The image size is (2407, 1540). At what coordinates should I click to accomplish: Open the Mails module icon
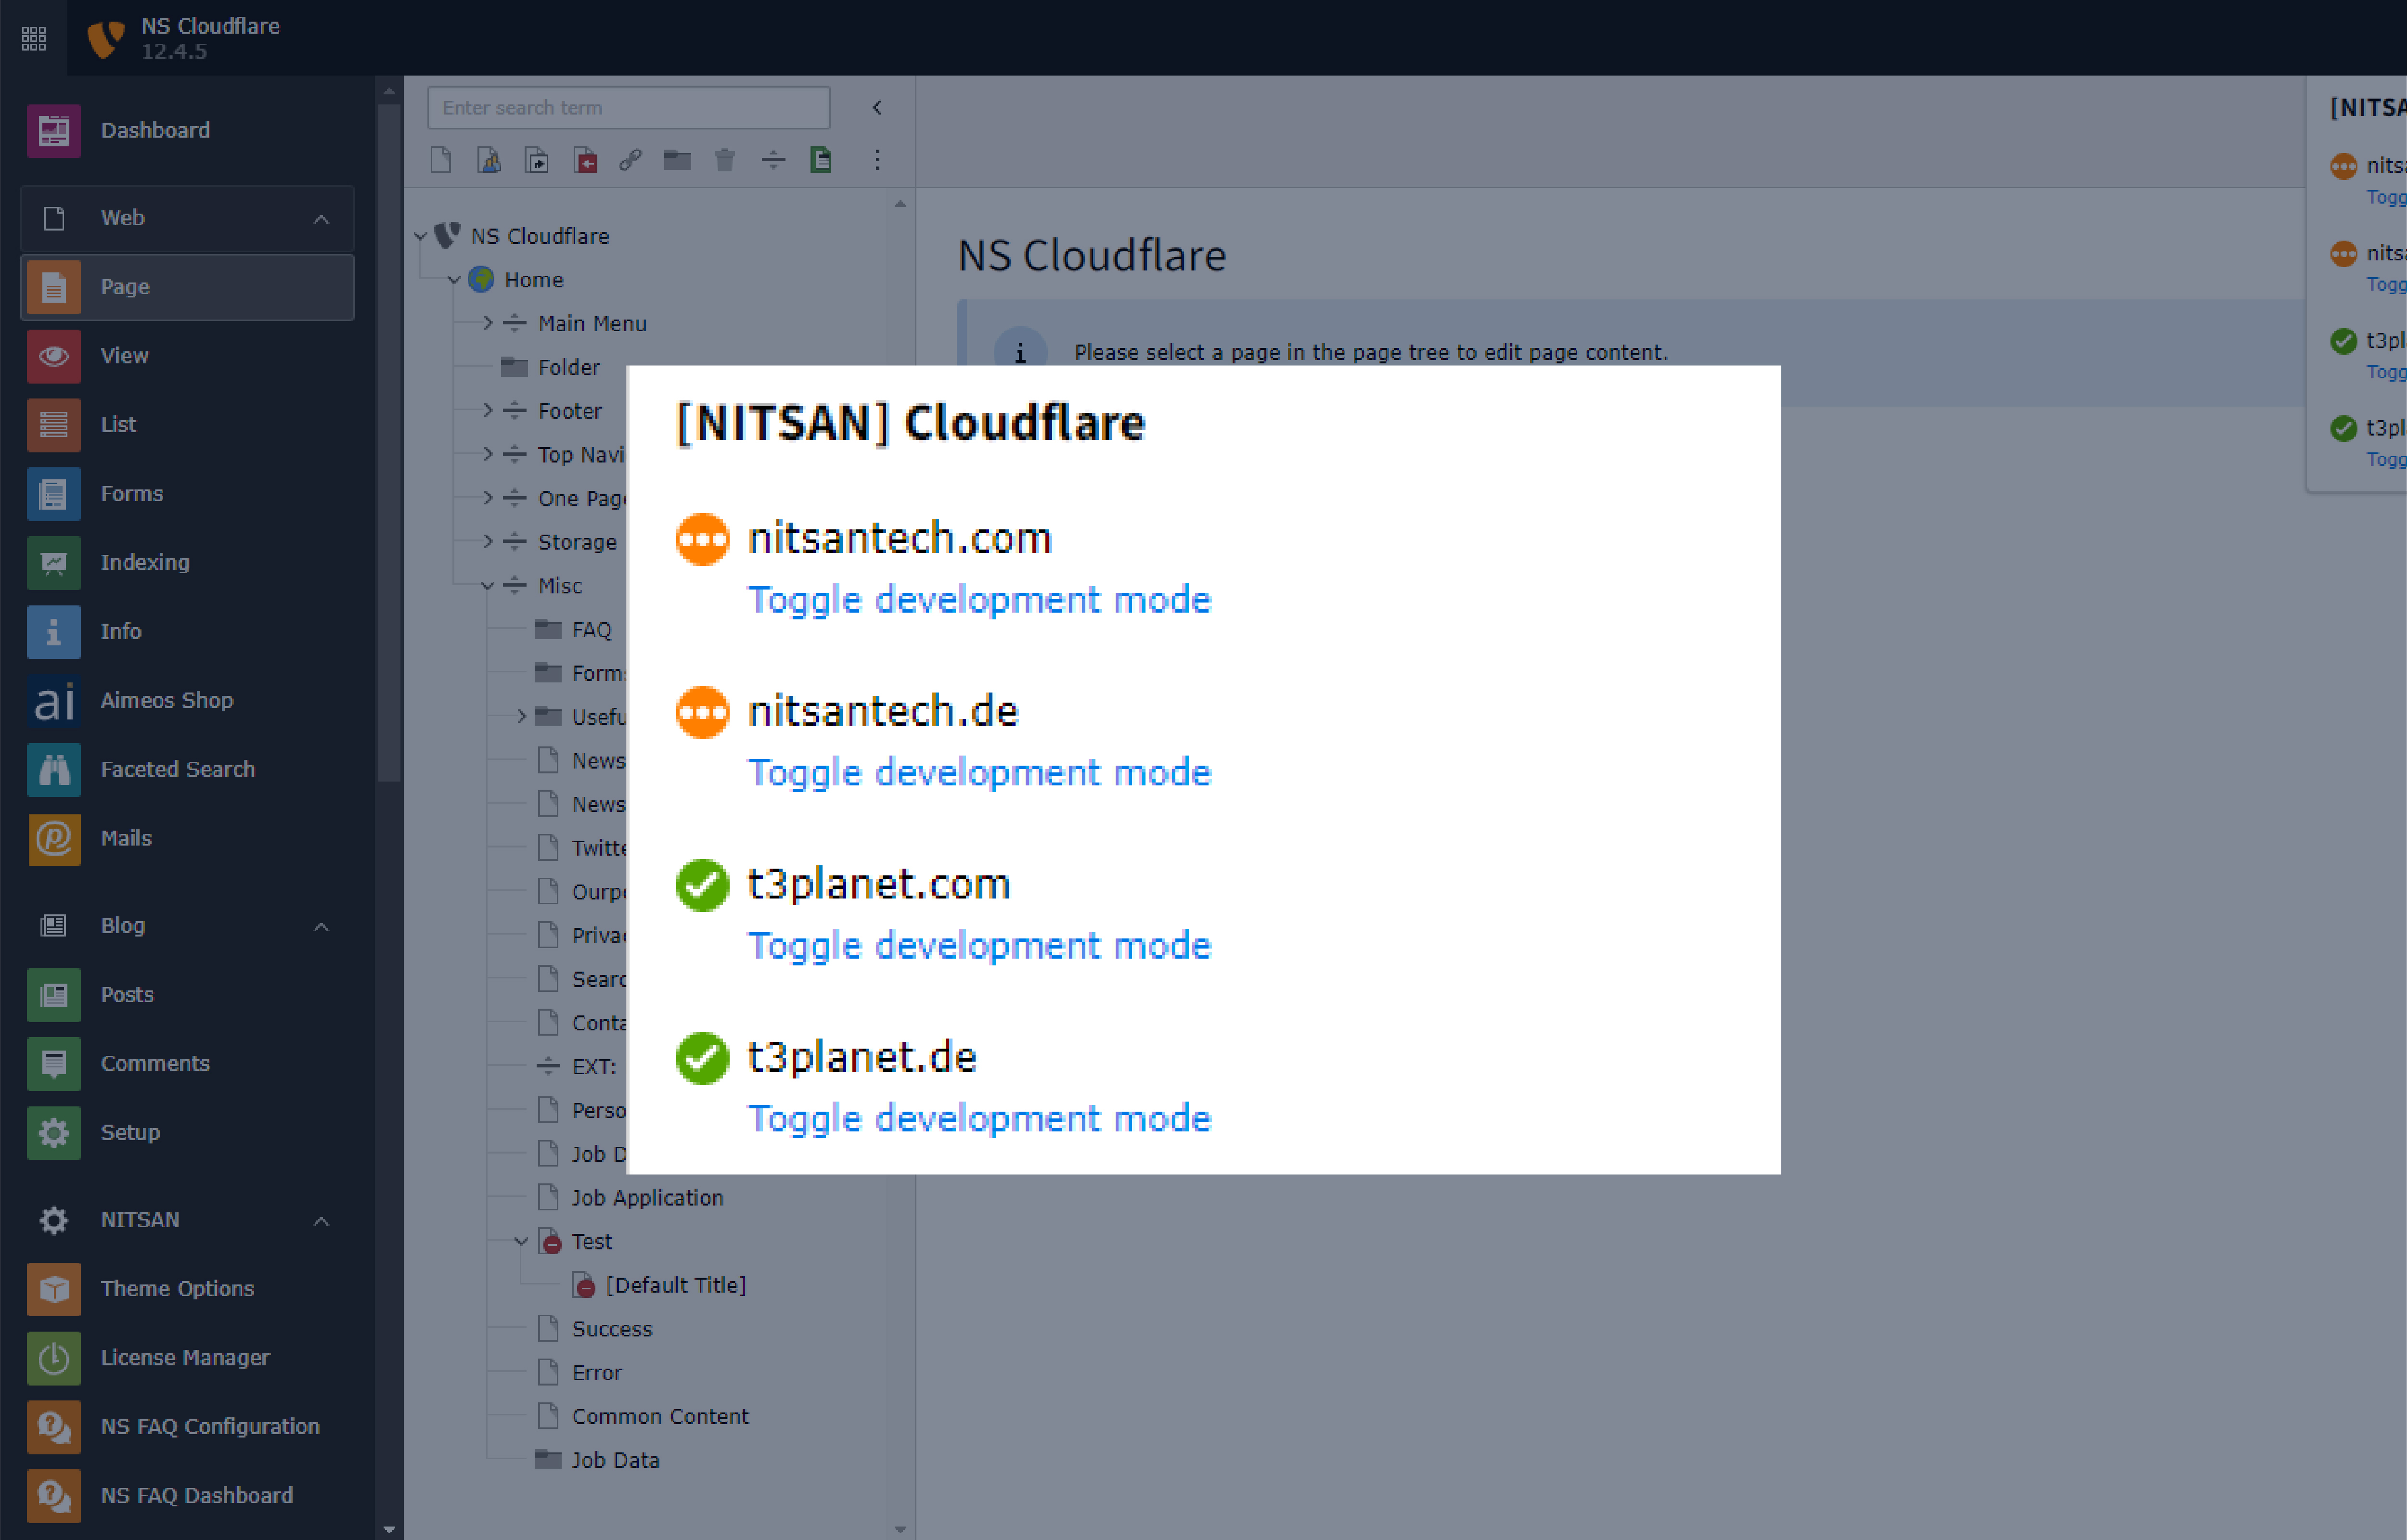(53, 838)
